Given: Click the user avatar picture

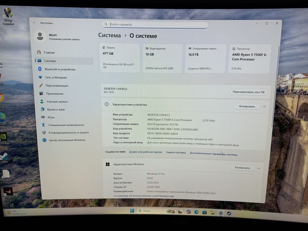Looking at the screenshot, I should (40, 36).
